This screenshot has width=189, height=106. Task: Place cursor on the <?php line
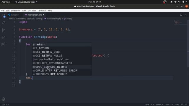(23, 22)
